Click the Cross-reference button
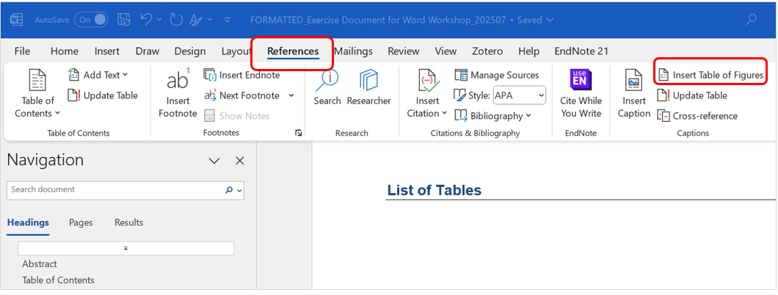This screenshot has height=295, width=778. 697,116
